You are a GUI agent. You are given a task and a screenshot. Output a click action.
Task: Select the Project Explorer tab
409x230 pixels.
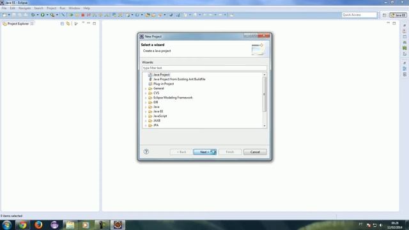pyautogui.click(x=18, y=24)
